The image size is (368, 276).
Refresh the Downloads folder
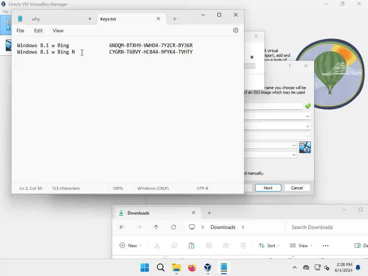click(x=174, y=227)
